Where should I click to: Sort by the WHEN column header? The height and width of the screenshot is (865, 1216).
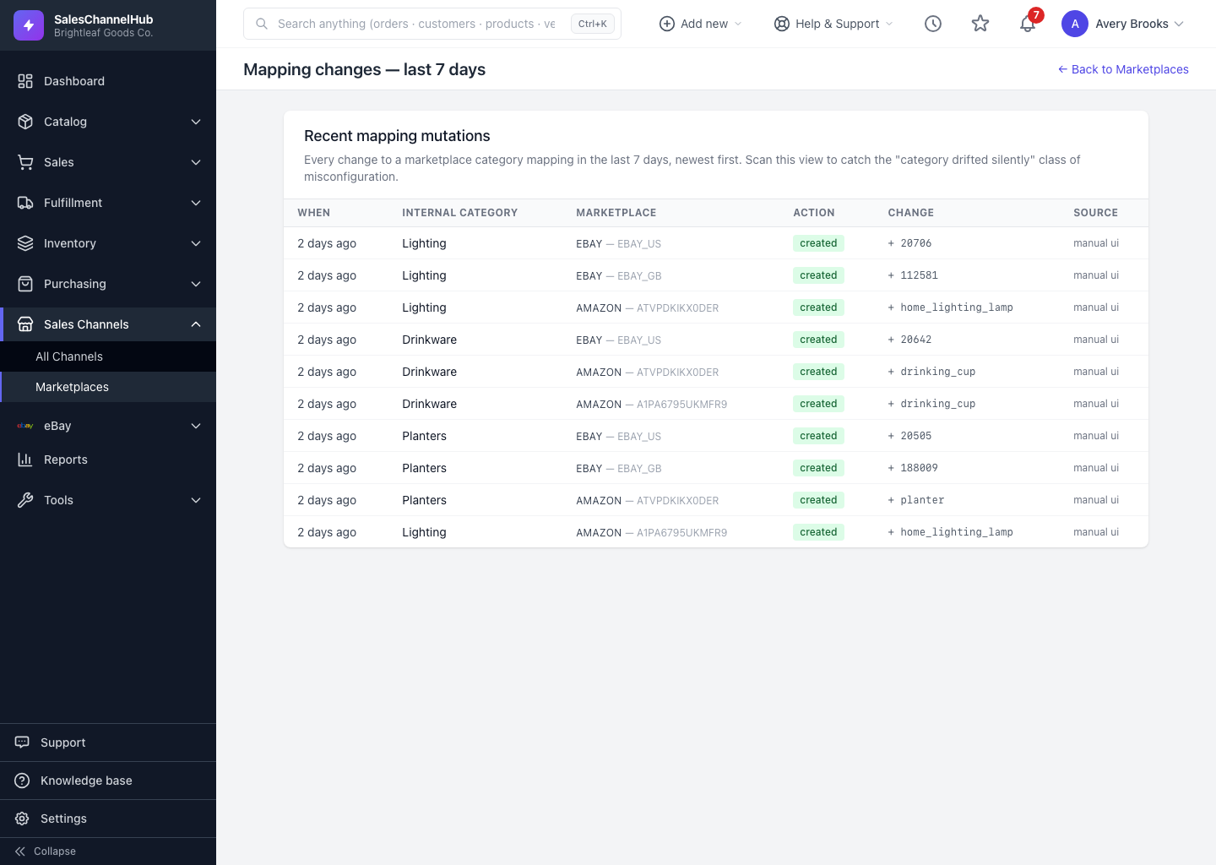point(314,213)
